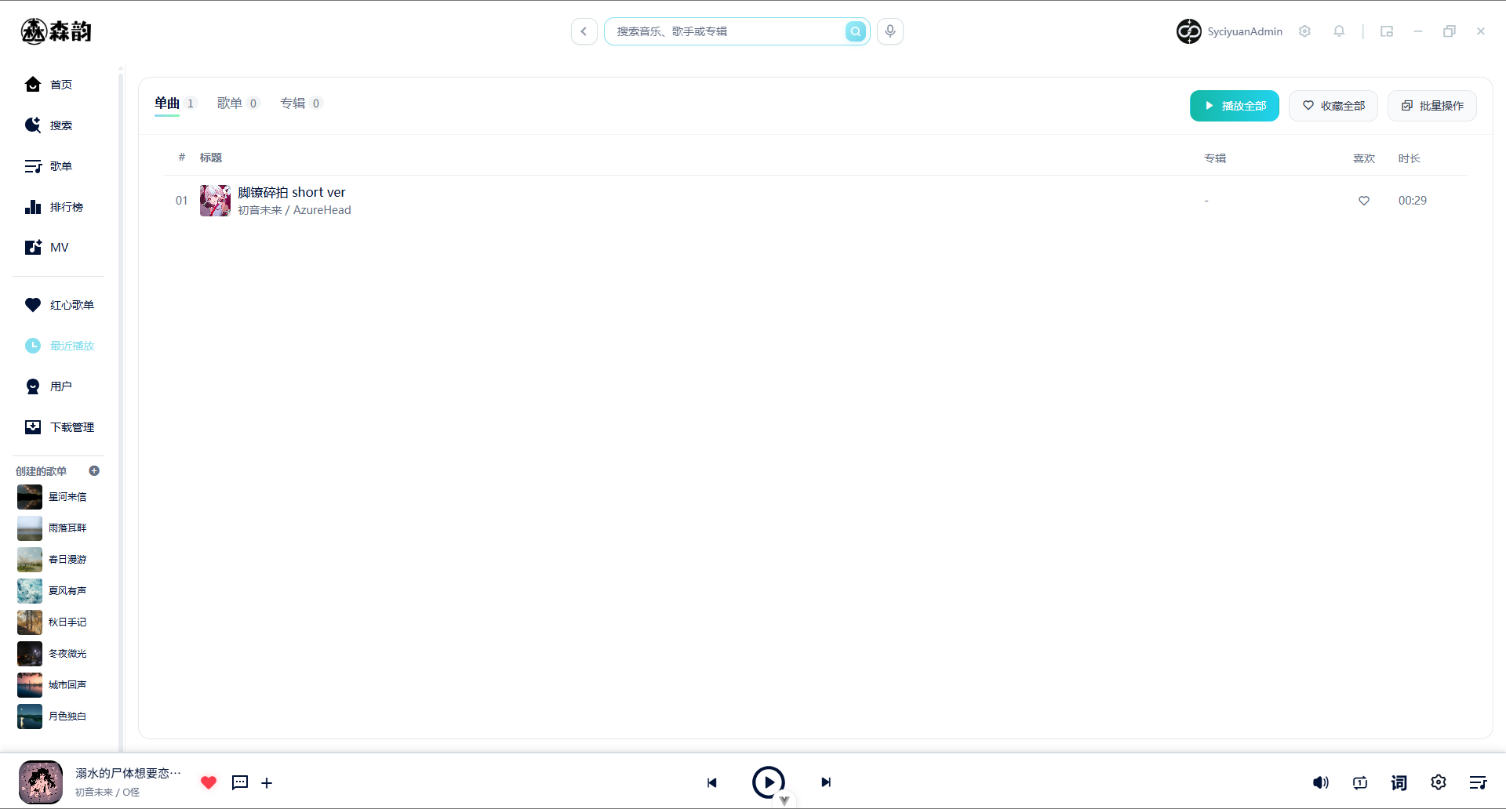Switch to mini player mode icon
The height and width of the screenshot is (809, 1506).
pyautogui.click(x=1387, y=31)
